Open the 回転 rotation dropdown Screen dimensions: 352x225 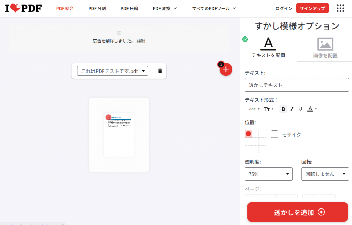pos(325,174)
